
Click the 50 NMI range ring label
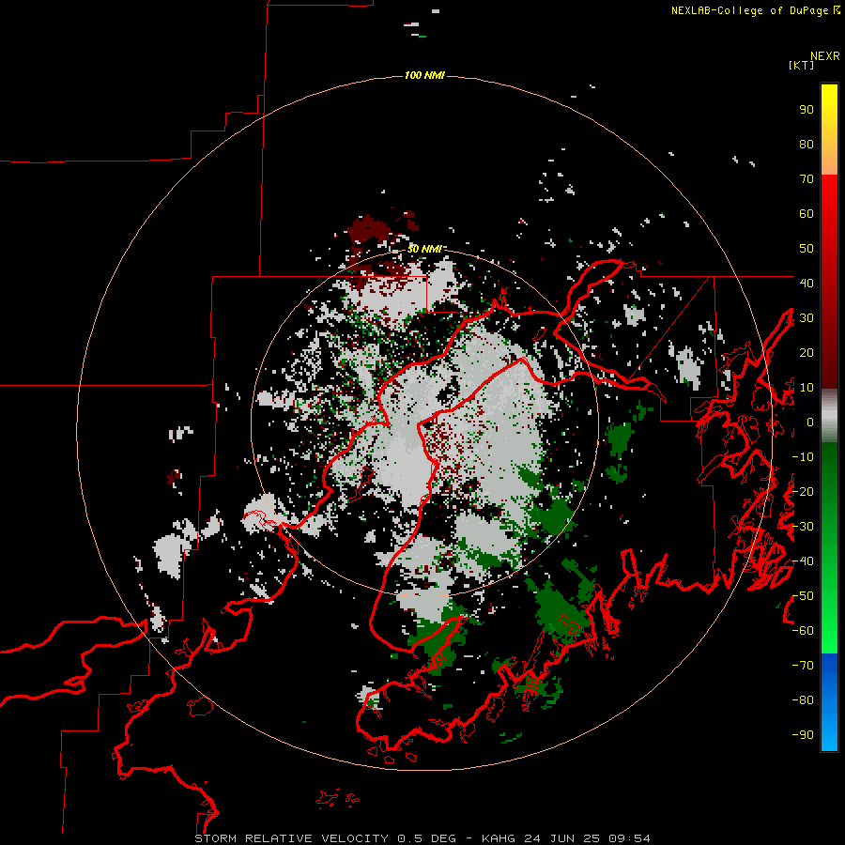point(424,249)
